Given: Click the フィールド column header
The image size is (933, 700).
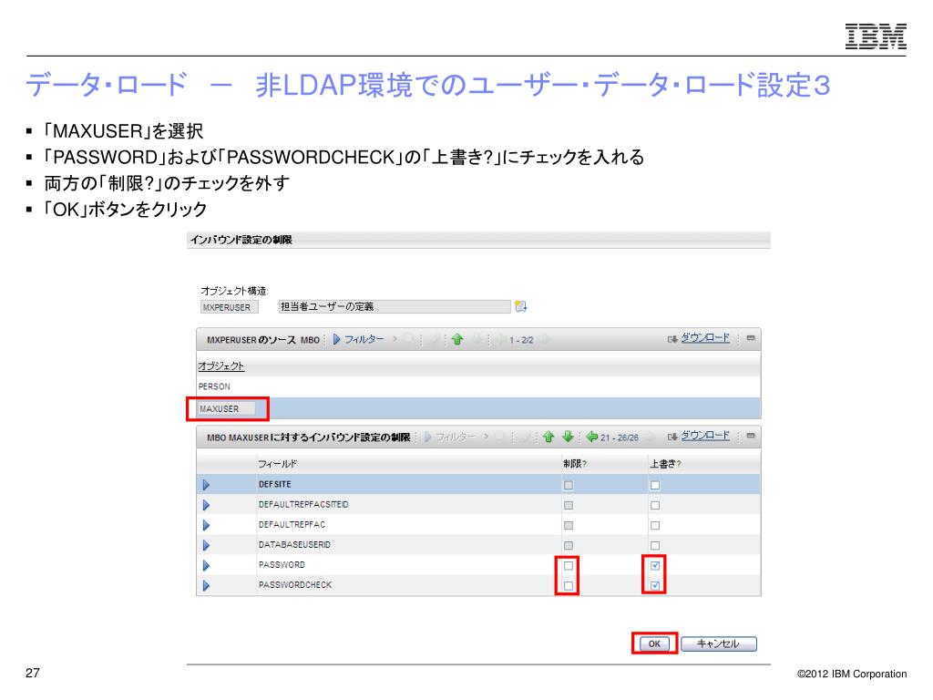Looking at the screenshot, I should pos(277,464).
